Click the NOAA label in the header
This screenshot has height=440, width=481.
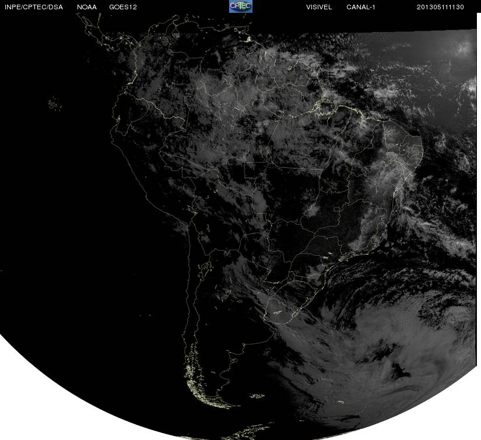pyautogui.click(x=87, y=7)
